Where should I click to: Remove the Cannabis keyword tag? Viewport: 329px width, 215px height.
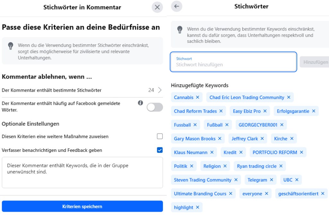tap(198, 97)
